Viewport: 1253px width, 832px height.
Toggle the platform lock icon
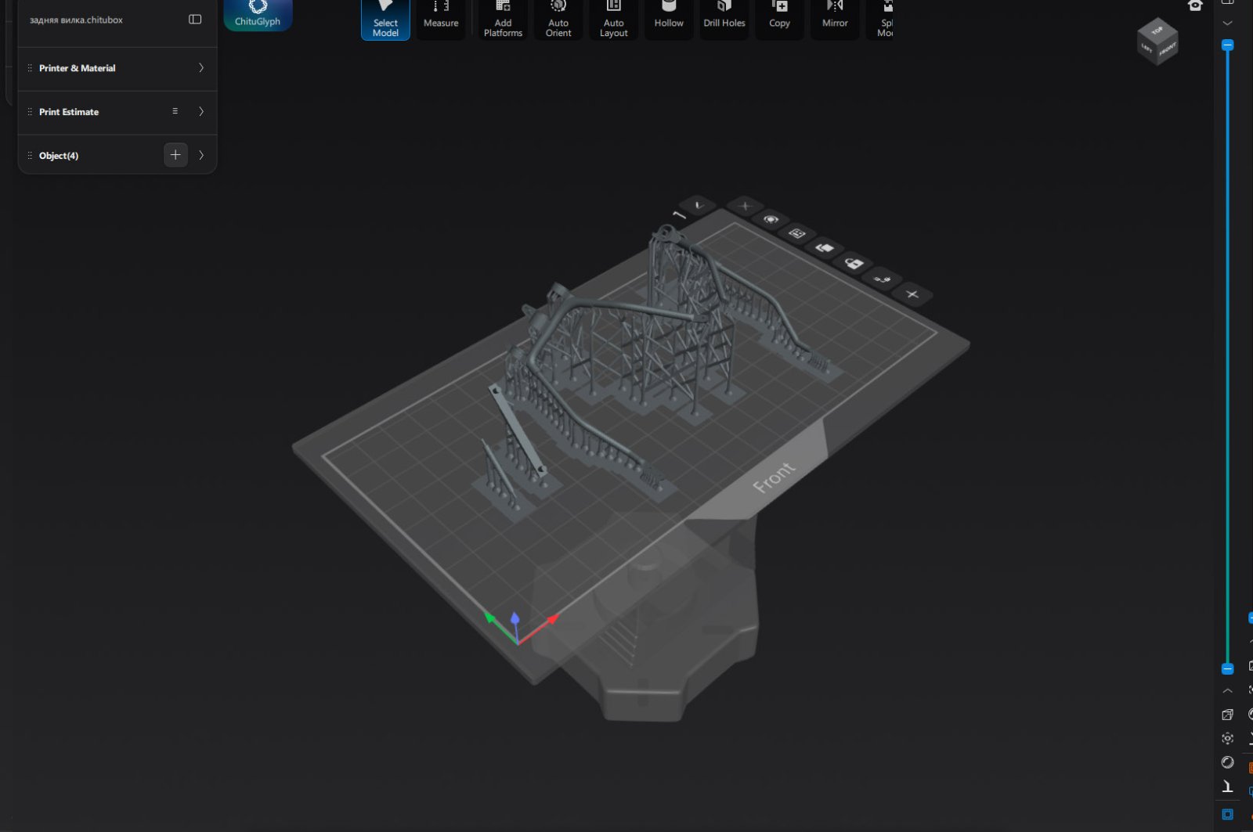pyautogui.click(x=854, y=264)
